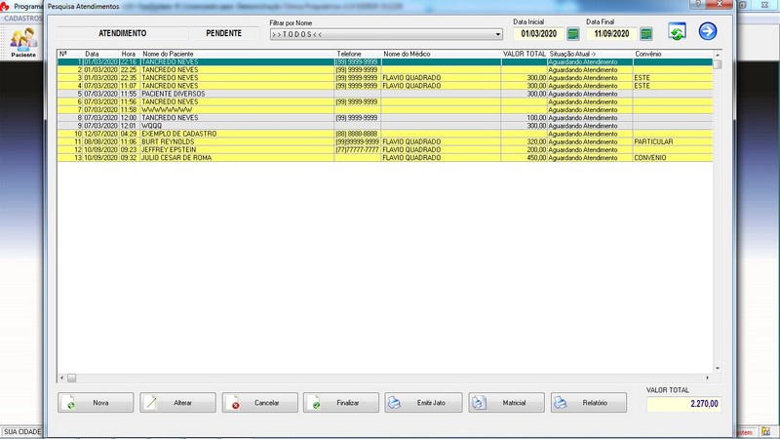Click the Nova button

point(96,403)
